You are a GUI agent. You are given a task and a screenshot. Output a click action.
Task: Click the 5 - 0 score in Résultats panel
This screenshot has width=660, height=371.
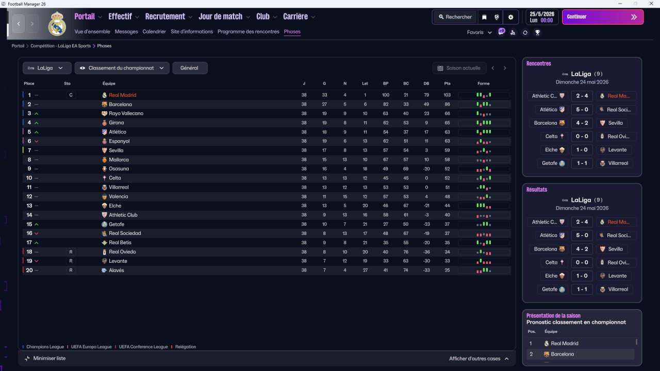coord(582,235)
